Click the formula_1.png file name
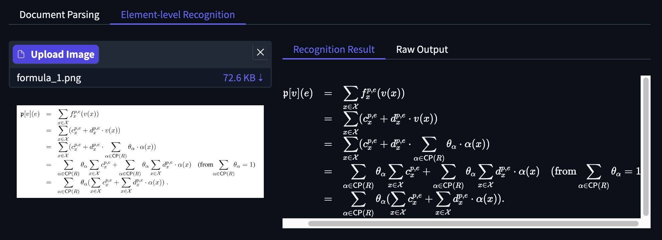This screenshot has height=240, width=662. (x=49, y=78)
